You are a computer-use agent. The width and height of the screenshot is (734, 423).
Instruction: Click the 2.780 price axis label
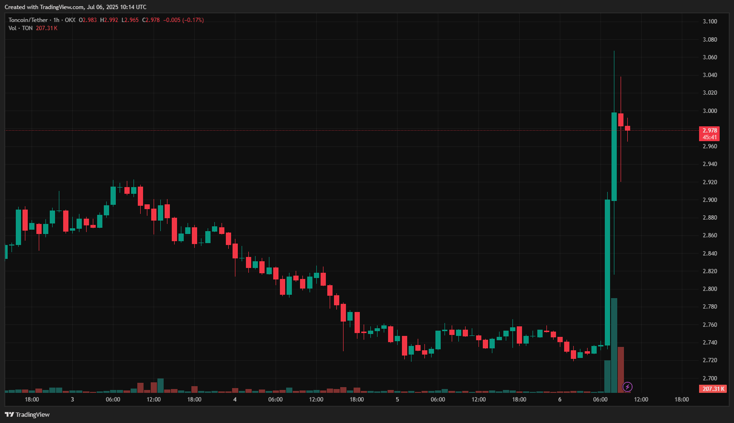pos(710,307)
